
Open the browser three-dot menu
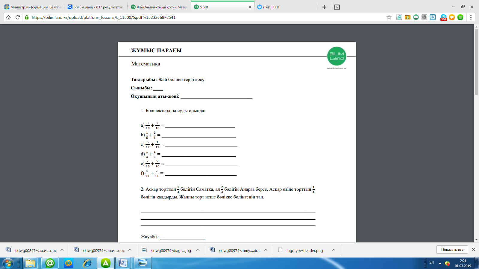pos(471,17)
